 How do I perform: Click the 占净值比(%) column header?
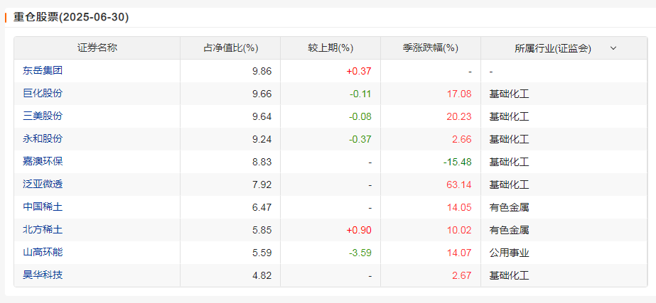tap(230, 48)
